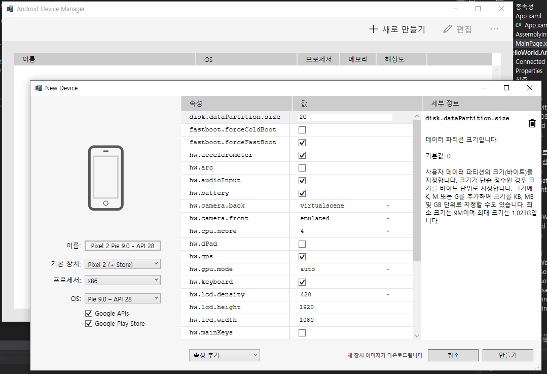Click 새로 만들기 to create a device
Viewport: 547px width, 374px height.
[x=397, y=29]
